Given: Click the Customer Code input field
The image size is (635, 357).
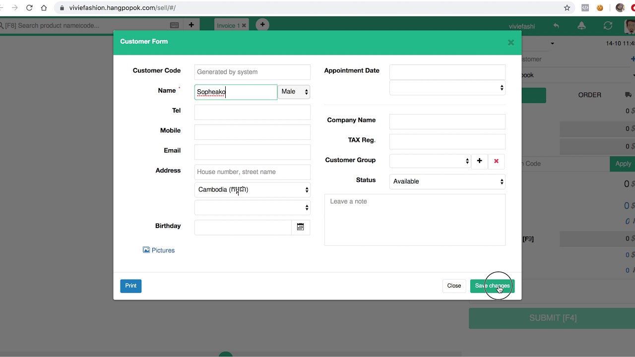Looking at the screenshot, I should [252, 72].
